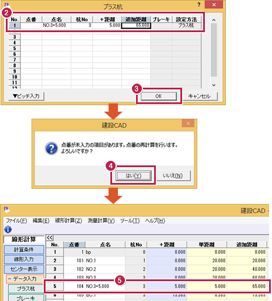Click the blue info icon in toolbar

click(x=8, y=229)
